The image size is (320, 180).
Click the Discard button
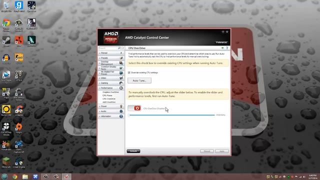(x=206, y=151)
